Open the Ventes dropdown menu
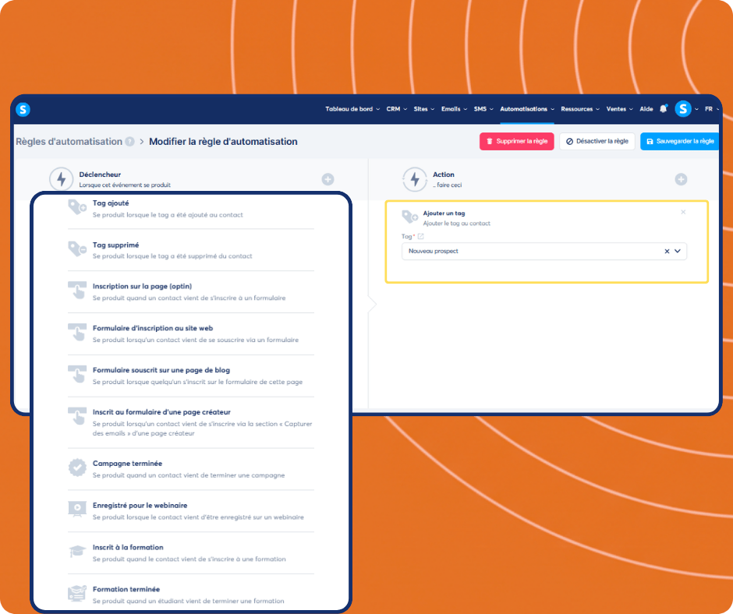733x614 pixels. click(619, 109)
